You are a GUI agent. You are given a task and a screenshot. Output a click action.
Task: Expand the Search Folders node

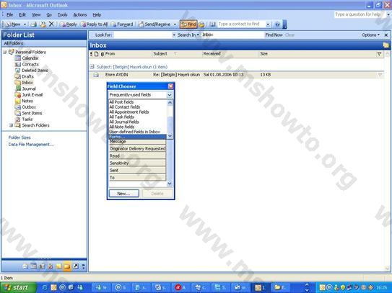click(11, 125)
